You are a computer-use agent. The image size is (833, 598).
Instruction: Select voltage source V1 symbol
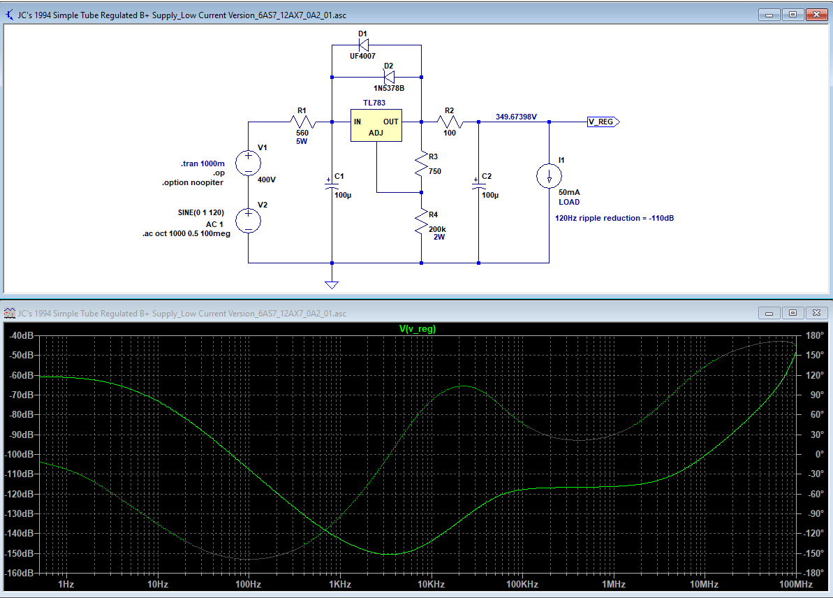pyautogui.click(x=248, y=163)
